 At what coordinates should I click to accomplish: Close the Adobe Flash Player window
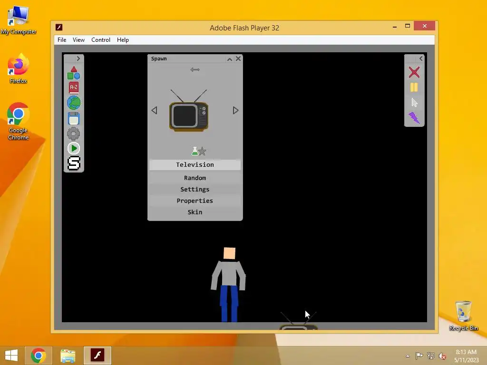pos(425,26)
